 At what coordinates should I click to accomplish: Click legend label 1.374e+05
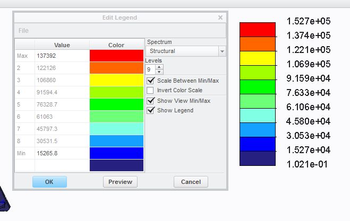tap(308, 36)
